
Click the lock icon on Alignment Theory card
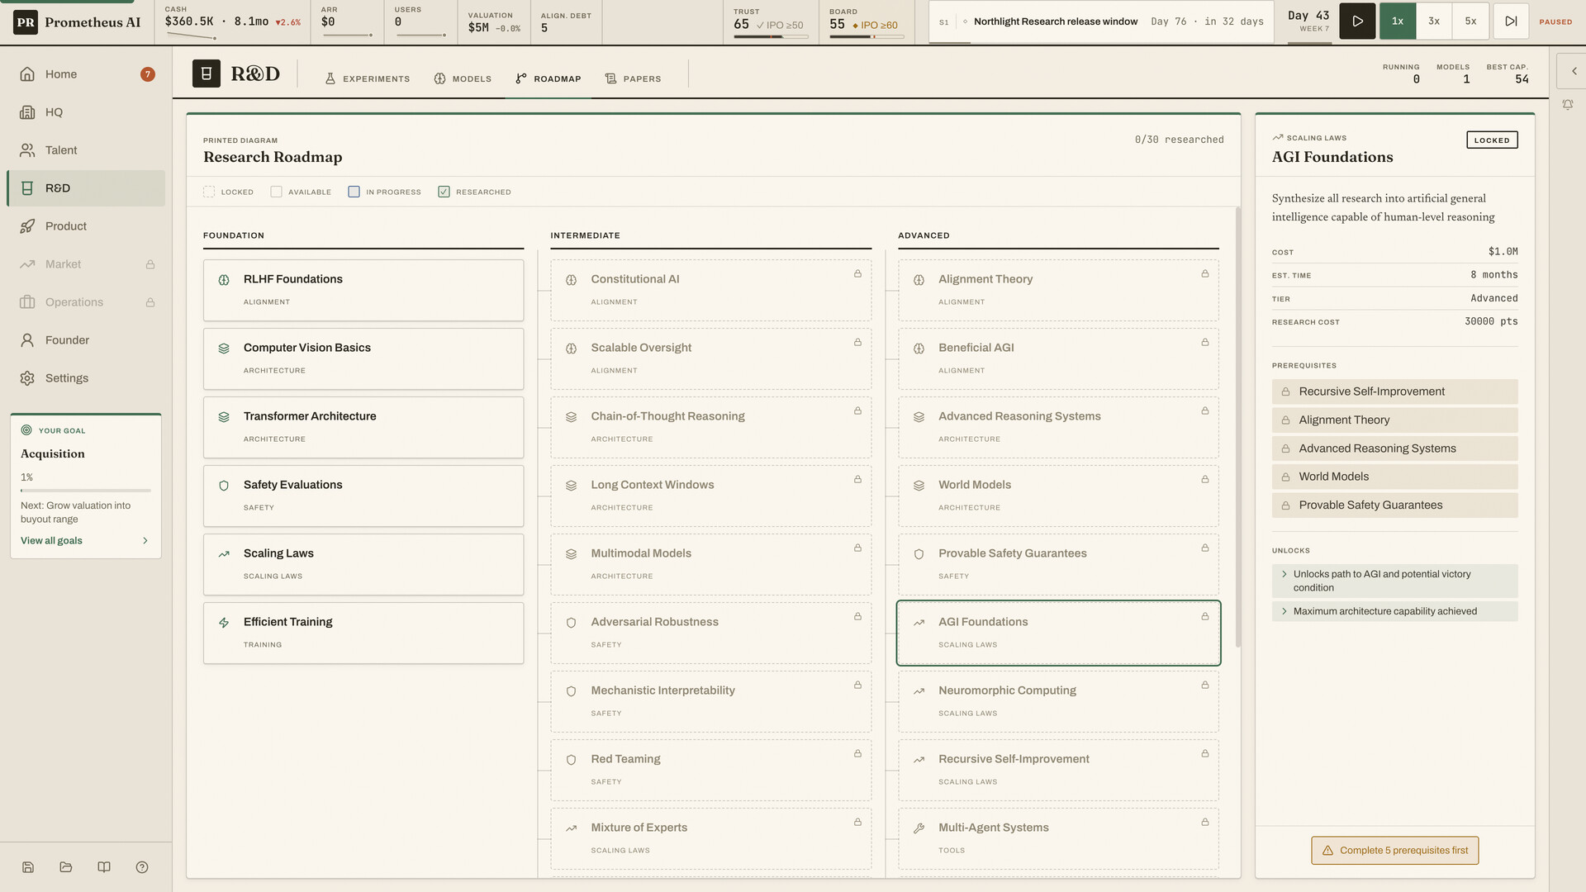pos(1205,273)
